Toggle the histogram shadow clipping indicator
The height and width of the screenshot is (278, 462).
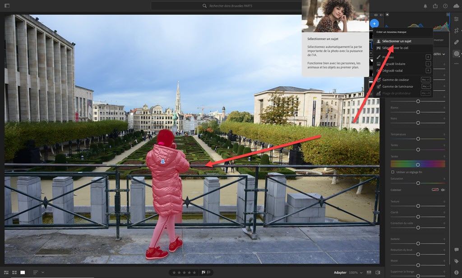pos(387,14)
